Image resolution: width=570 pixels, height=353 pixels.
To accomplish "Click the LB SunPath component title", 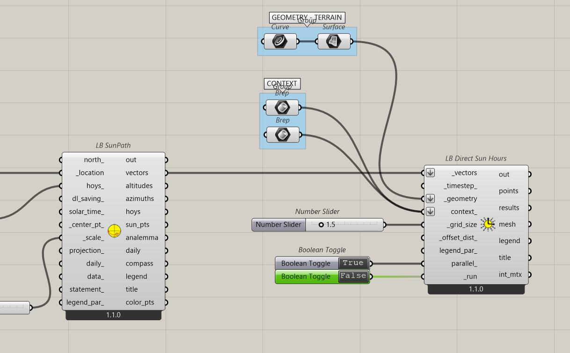I will point(113,146).
